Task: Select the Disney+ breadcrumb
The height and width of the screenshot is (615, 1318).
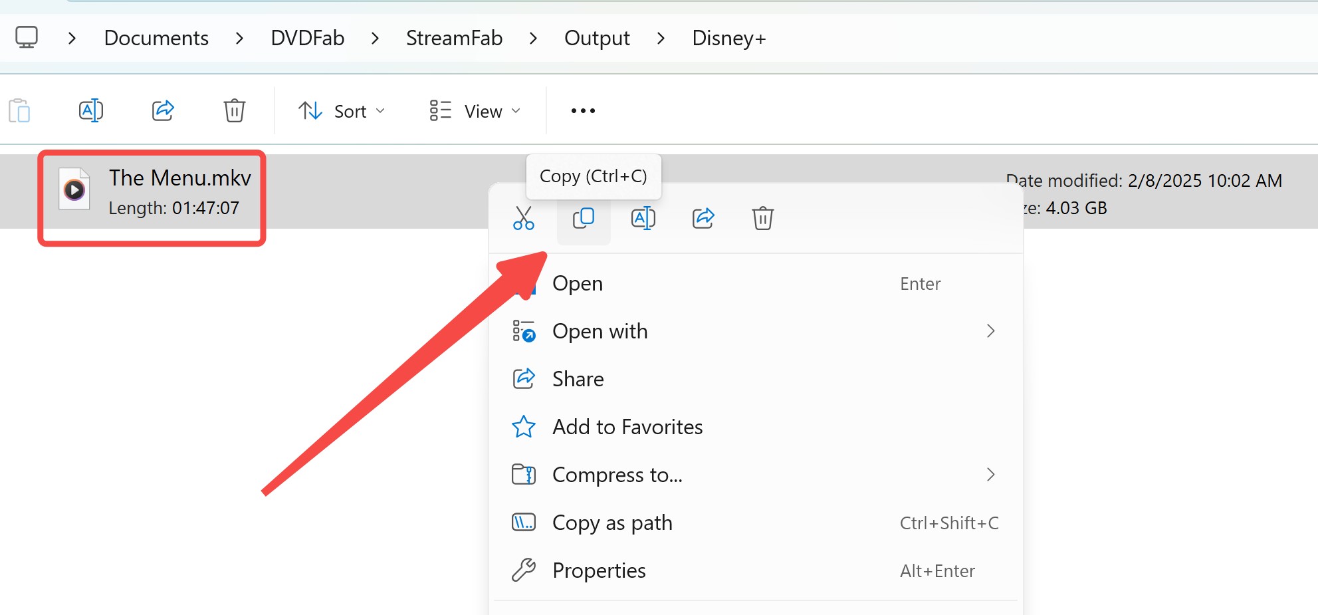Action: 729,38
